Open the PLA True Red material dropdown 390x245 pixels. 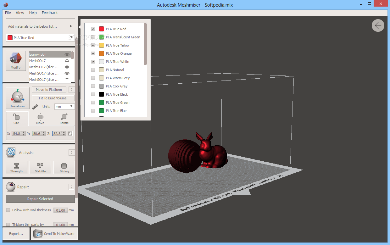click(40, 38)
